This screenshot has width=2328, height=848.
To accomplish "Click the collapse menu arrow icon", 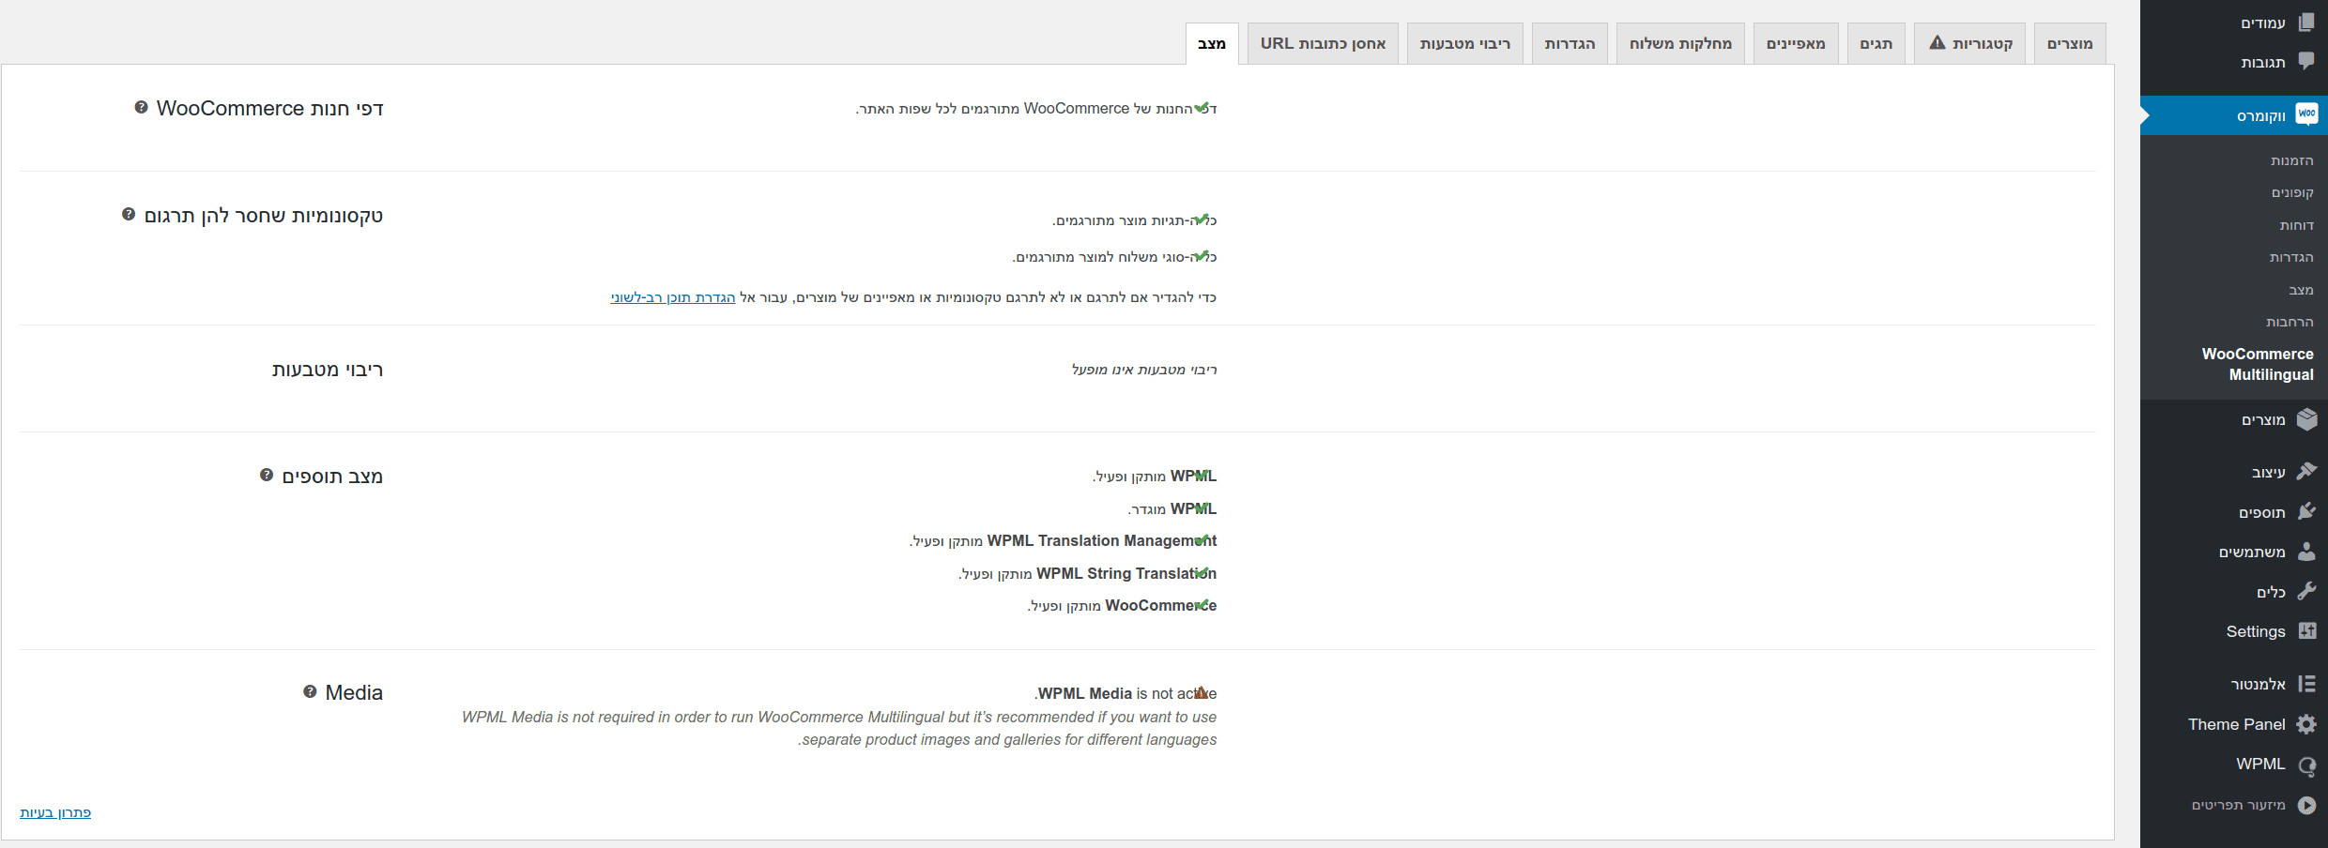I will coord(2306,805).
